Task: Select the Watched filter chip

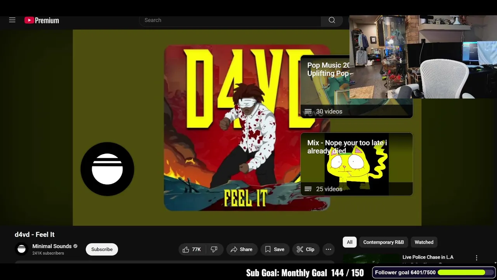Action: click(x=424, y=242)
